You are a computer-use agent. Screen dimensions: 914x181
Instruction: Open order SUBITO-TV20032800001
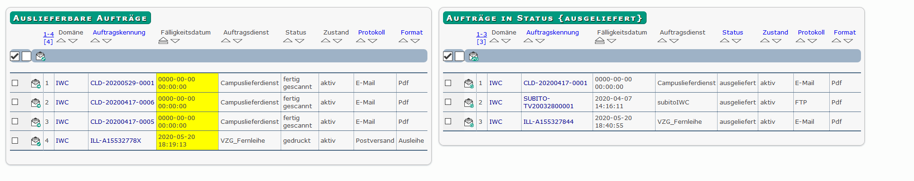[548, 102]
